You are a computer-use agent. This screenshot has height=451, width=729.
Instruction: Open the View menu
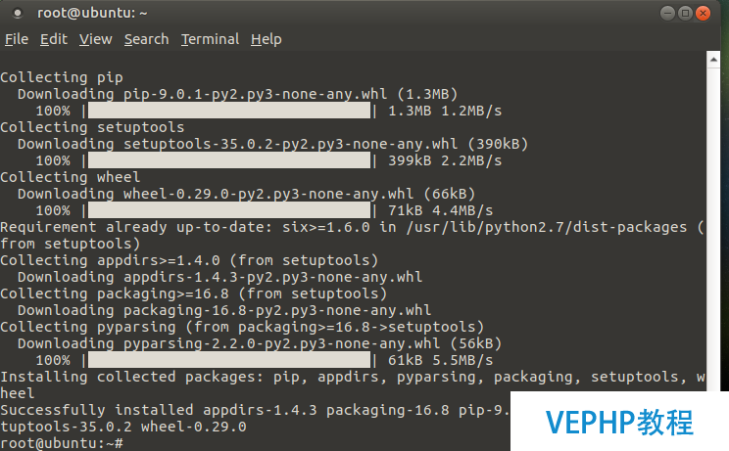95,39
